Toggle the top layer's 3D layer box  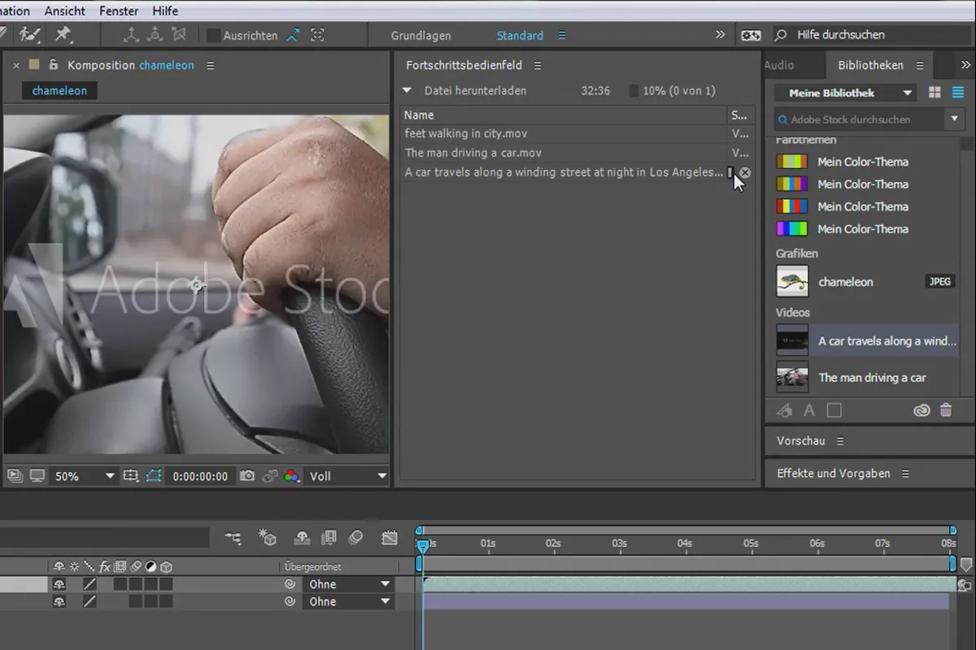[166, 584]
